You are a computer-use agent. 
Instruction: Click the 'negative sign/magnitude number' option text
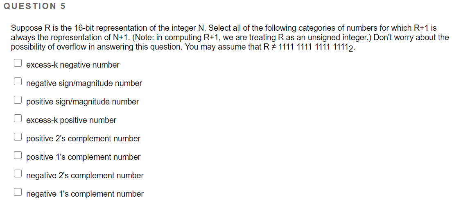(x=84, y=84)
